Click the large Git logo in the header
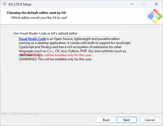Viewport: 163px width, 126px height. click(x=155, y=16)
